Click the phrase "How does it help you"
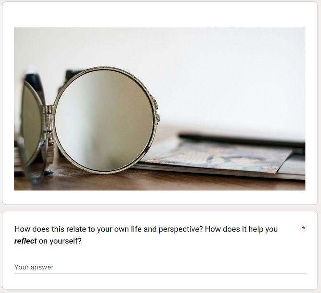 241,229
